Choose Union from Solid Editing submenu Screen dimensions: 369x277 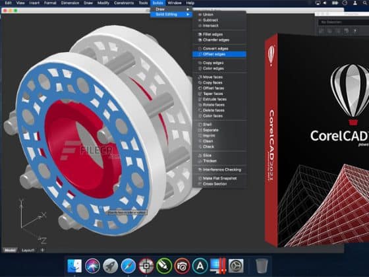[x=219, y=15]
